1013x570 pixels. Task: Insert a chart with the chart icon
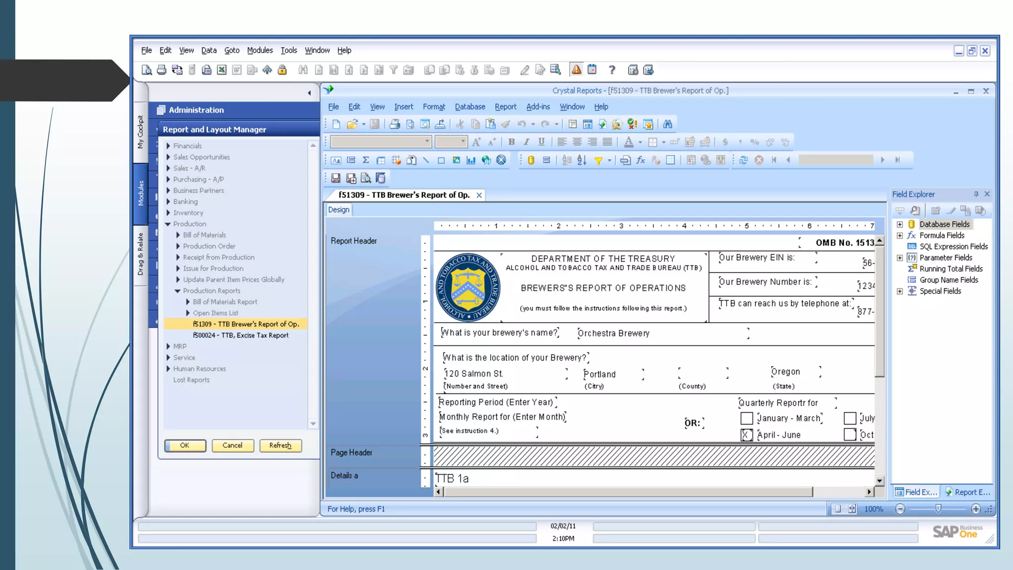pos(471,160)
